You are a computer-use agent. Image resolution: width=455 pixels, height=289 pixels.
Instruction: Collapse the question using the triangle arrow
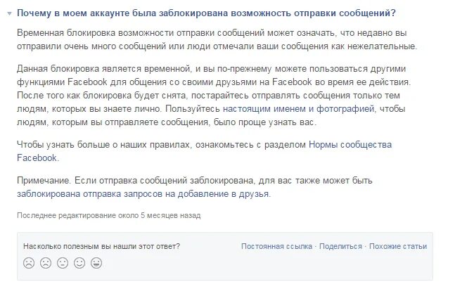click(x=10, y=13)
